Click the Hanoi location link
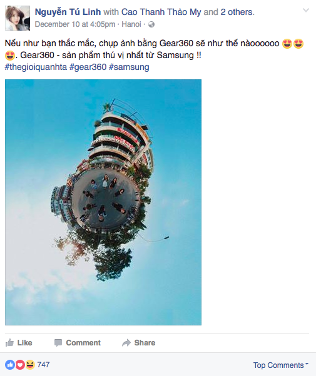 click(131, 24)
